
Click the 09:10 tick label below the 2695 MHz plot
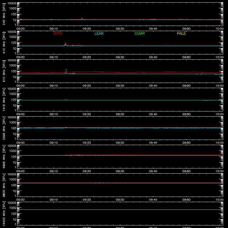click(54, 143)
